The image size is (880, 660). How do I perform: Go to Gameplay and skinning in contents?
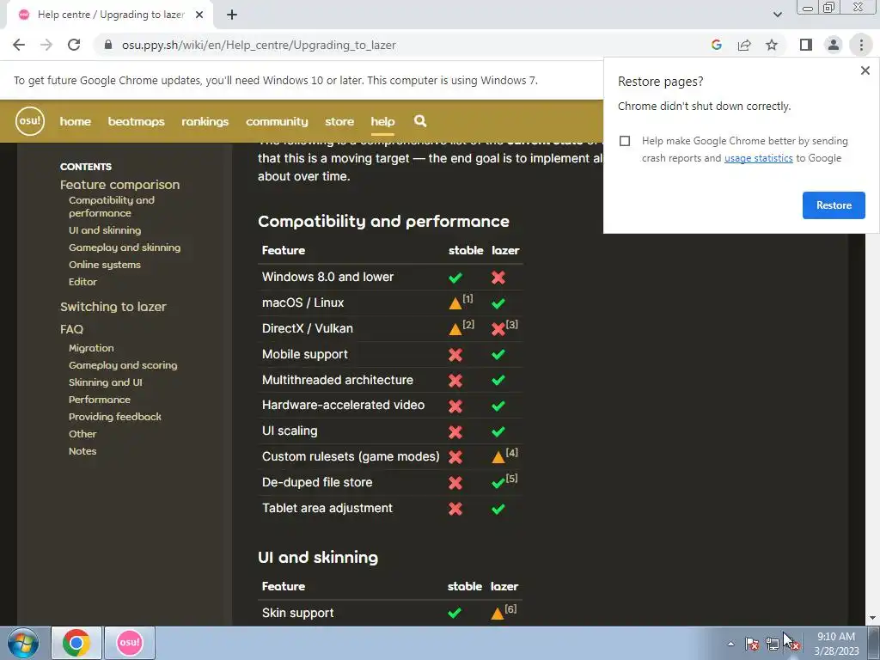[x=125, y=247]
